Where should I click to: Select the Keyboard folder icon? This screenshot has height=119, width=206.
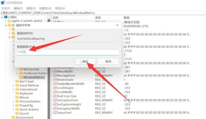click(x=17, y=93)
